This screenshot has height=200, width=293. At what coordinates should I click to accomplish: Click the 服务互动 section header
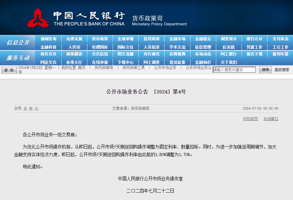click(18, 58)
